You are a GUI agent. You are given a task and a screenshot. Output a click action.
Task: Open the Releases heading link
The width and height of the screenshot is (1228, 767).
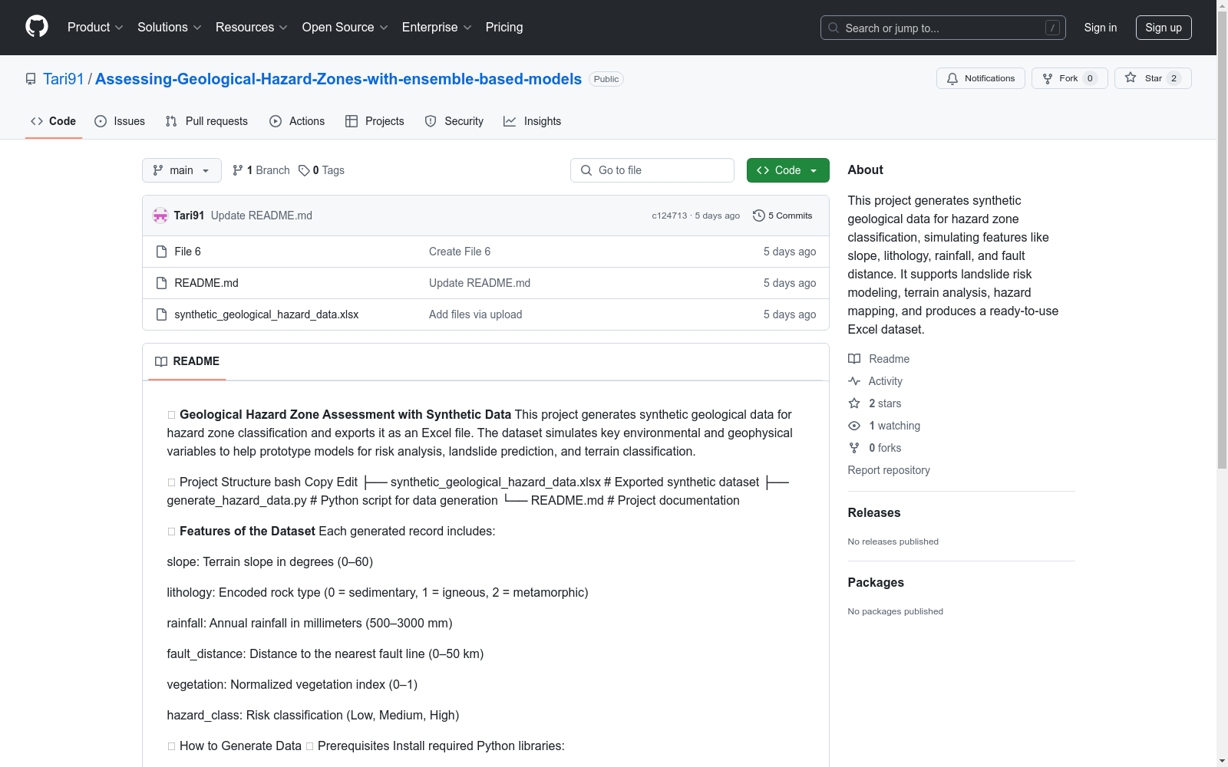(x=874, y=512)
